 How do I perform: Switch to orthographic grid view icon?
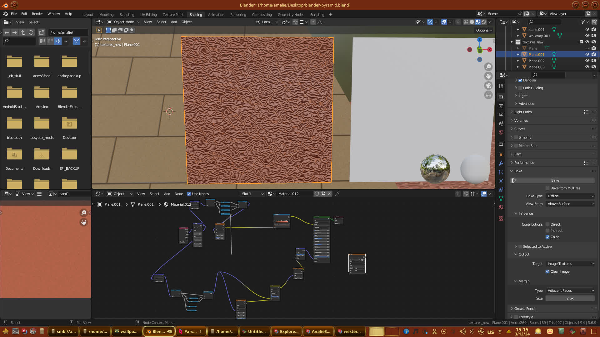pos(488,95)
